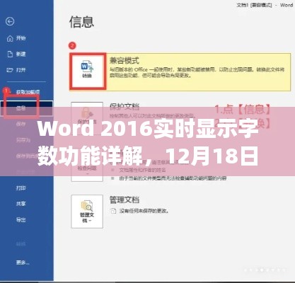
Task: Open 打印 in the sidebar
Action: [x=21, y=188]
